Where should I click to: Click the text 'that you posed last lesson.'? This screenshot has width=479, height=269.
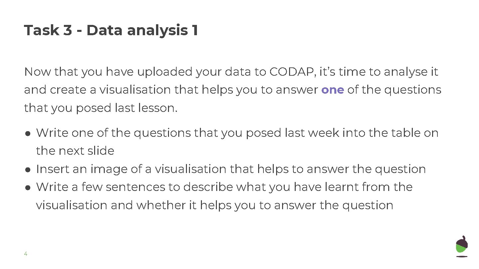click(x=101, y=108)
